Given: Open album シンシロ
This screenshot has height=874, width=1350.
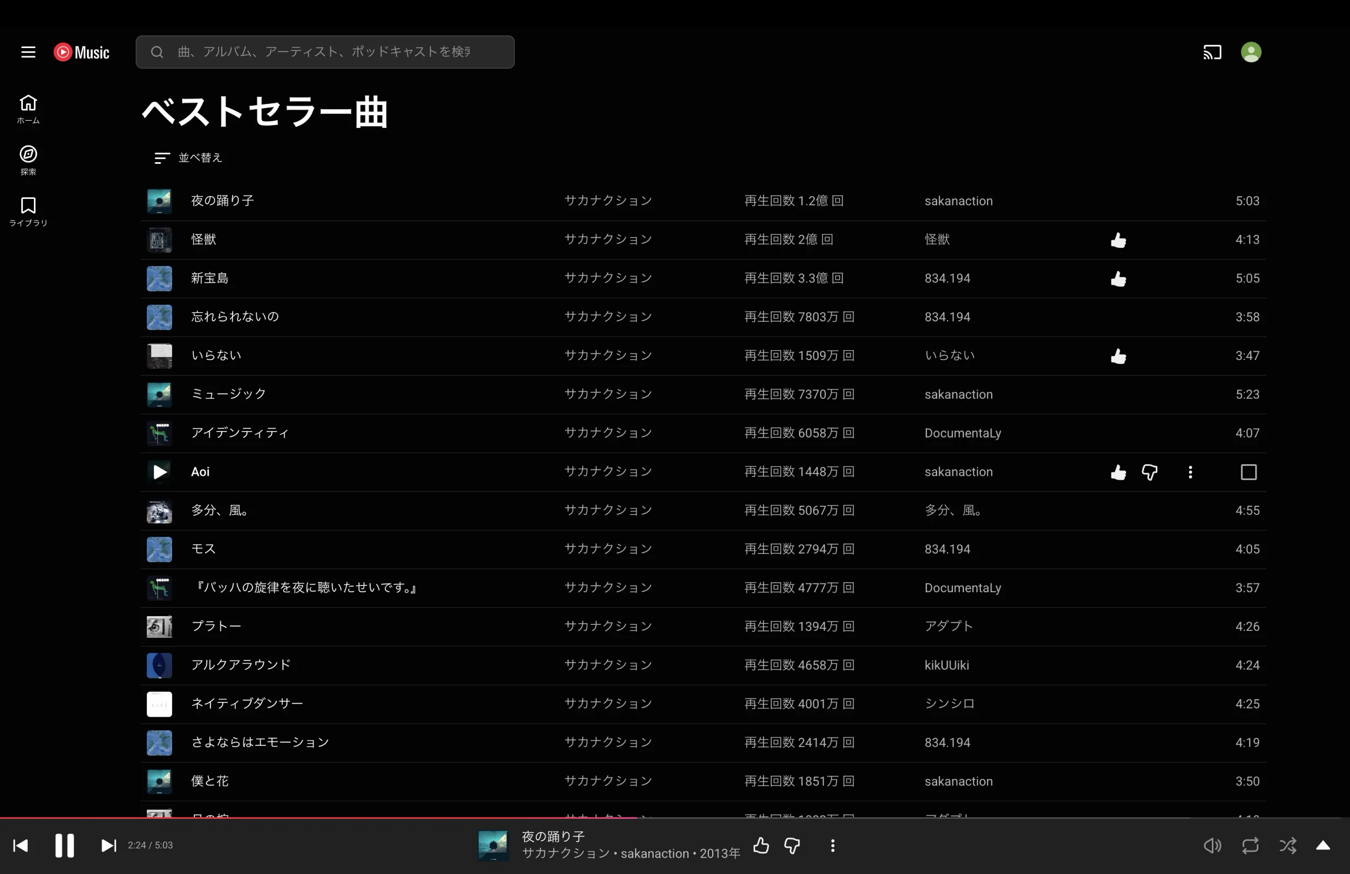Looking at the screenshot, I should click(950, 704).
